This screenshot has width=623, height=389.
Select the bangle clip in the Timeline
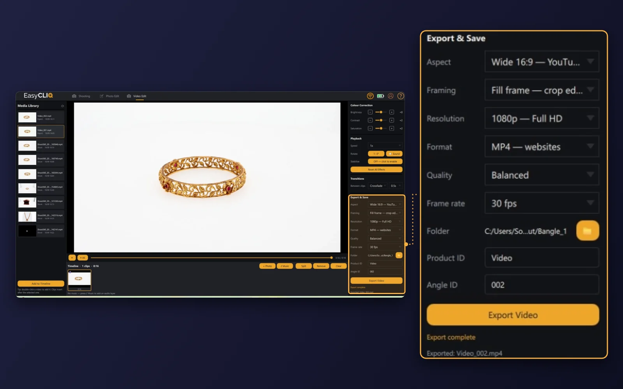tap(79, 280)
